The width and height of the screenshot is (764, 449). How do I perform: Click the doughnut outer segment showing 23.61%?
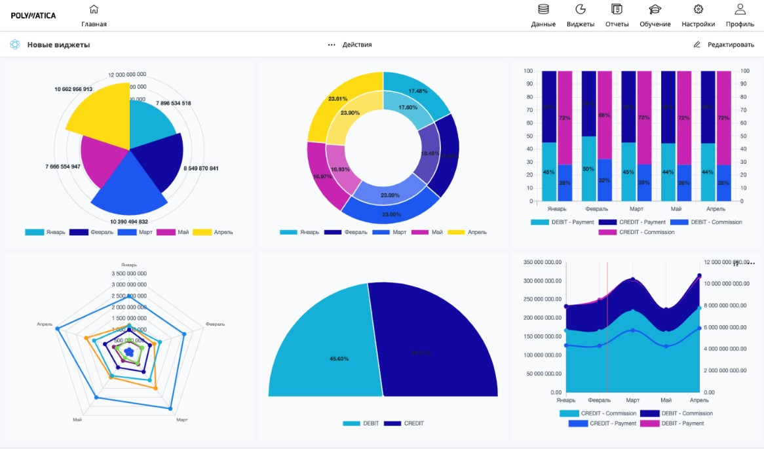(337, 99)
